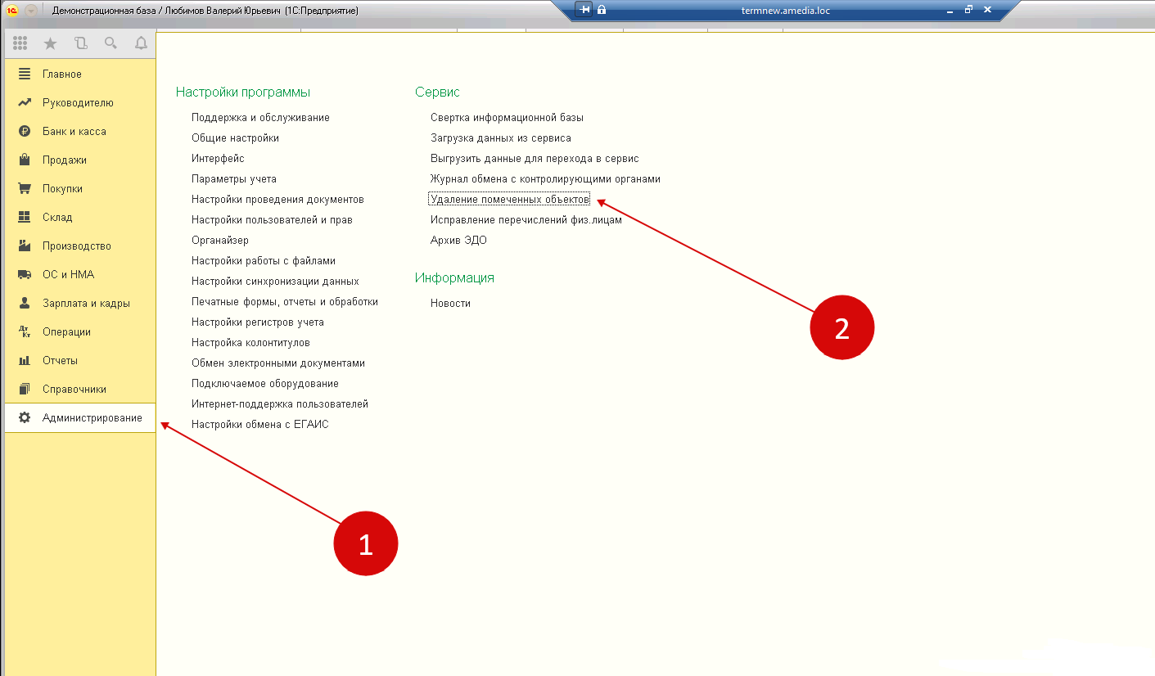The width and height of the screenshot is (1155, 676).
Task: Open the Операции section
Action: [x=80, y=331]
